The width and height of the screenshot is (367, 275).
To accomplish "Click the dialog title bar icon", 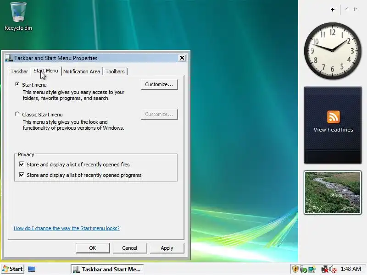I will [9, 58].
